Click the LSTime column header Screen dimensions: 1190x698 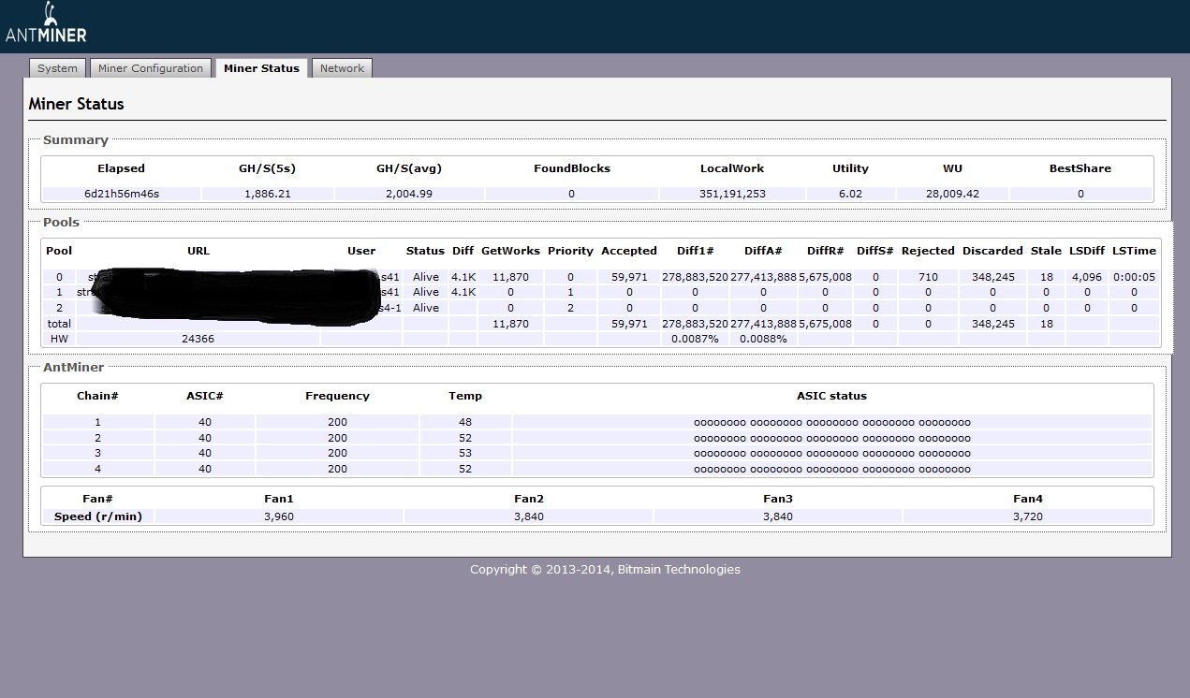point(1134,251)
